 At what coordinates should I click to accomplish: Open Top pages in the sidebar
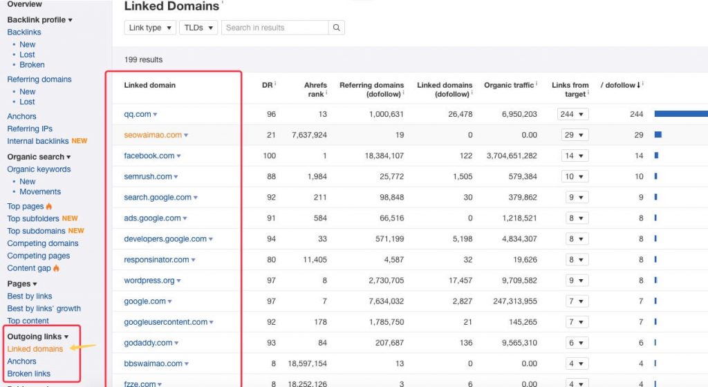click(26, 206)
